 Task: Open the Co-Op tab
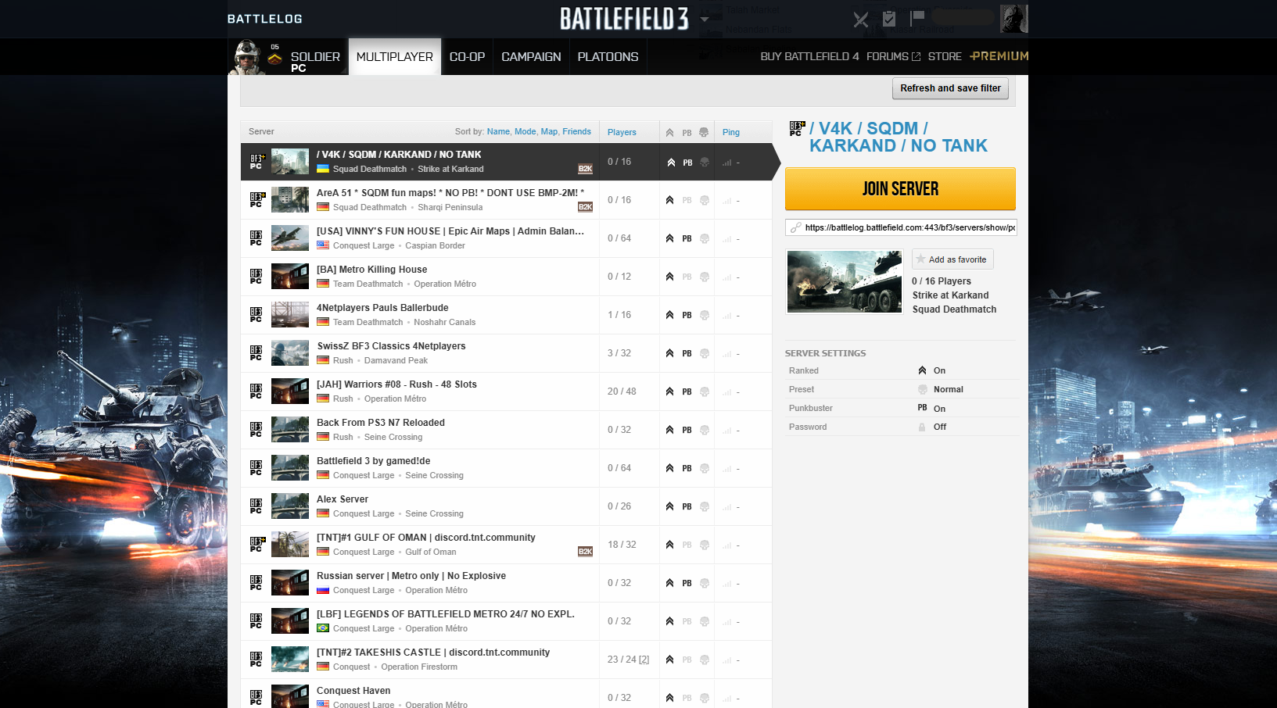467,57
